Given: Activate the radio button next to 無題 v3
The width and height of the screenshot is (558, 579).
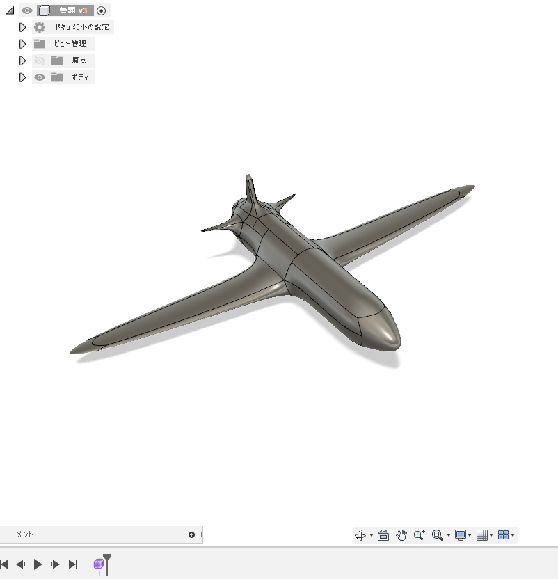Looking at the screenshot, I should 101,10.
